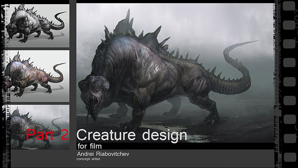Viewport: 298px width, 168px height.
Task: Click the 'concept artist' caption
Action: (x=88, y=159)
